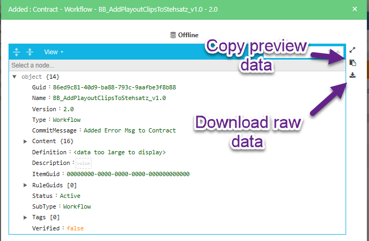Download raw data using the download icon

[x=352, y=75]
